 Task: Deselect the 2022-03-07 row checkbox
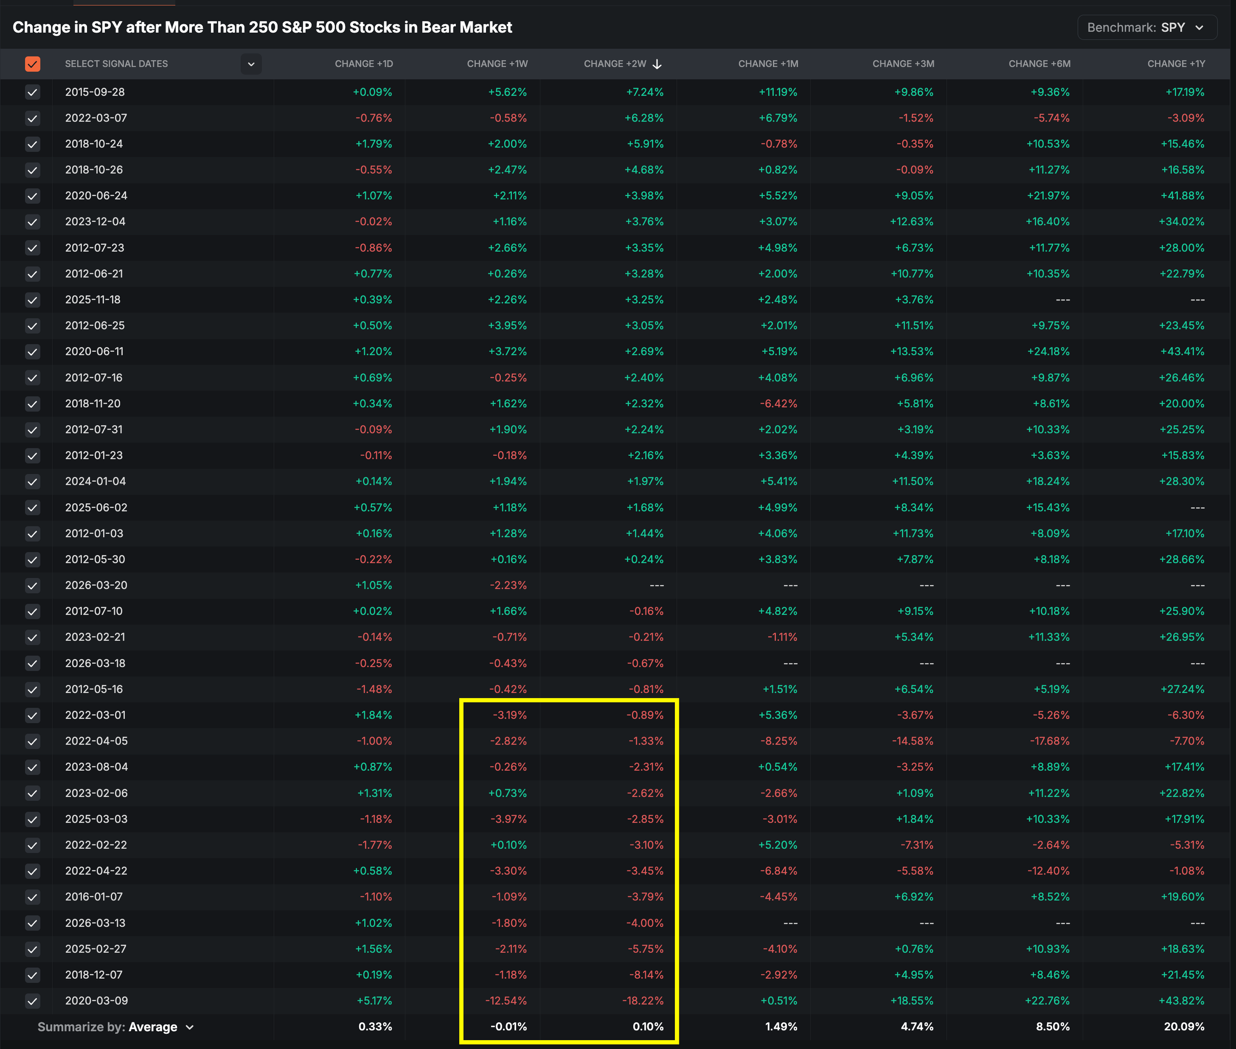pos(33,118)
